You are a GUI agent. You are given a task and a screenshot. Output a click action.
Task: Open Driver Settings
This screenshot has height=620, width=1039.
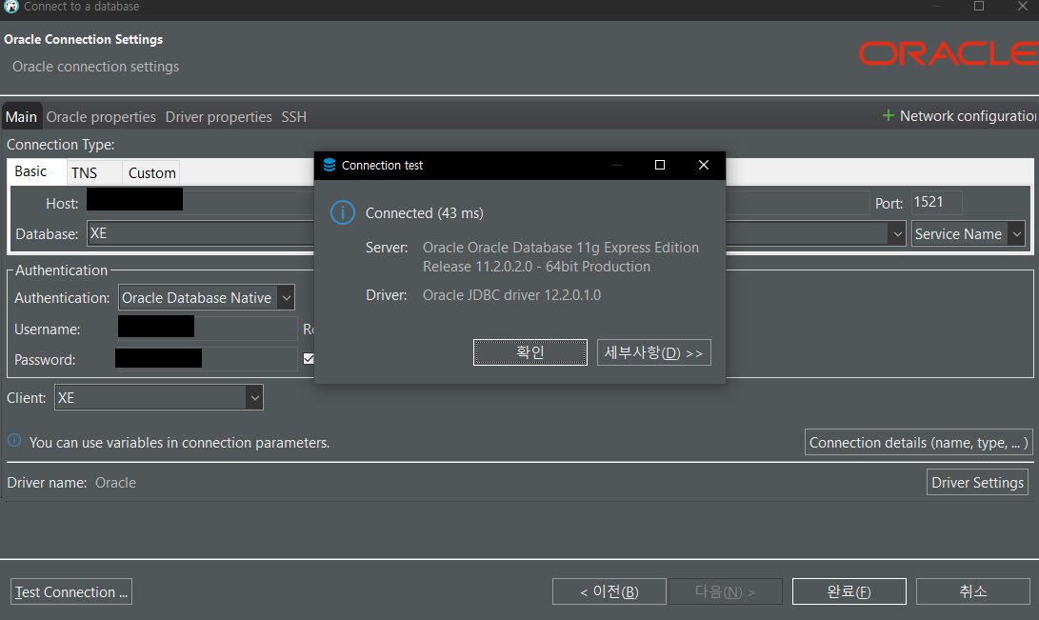977,482
